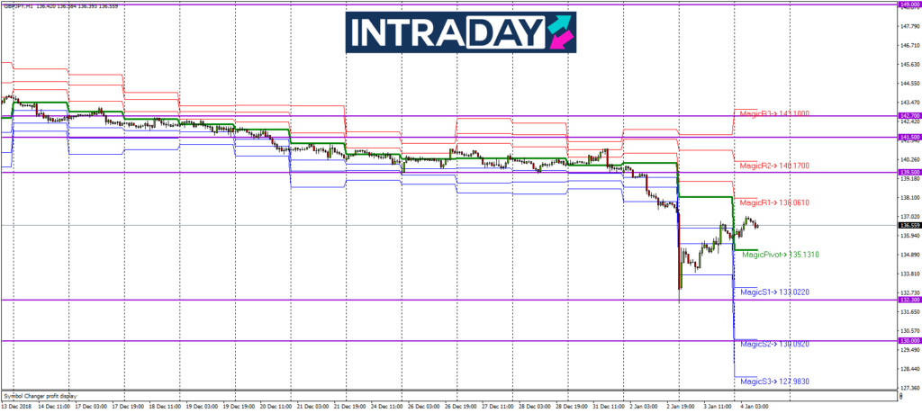The height and width of the screenshot is (413, 922).
Task: Click the 142.700 purple price tag
Action: click(908, 116)
